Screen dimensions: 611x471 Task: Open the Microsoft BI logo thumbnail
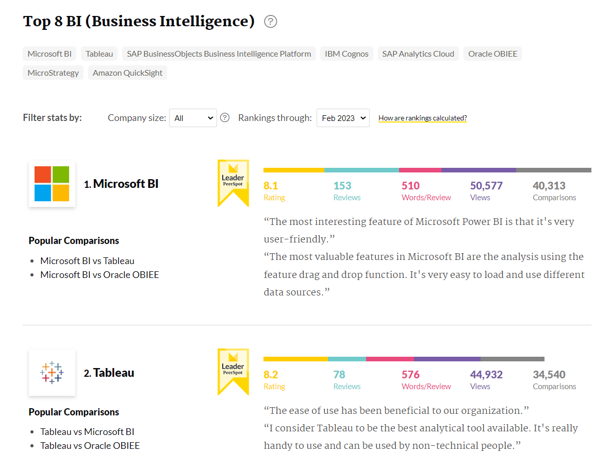(52, 184)
